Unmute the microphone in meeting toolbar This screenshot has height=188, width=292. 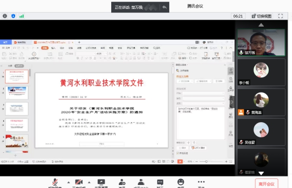pos(55,182)
